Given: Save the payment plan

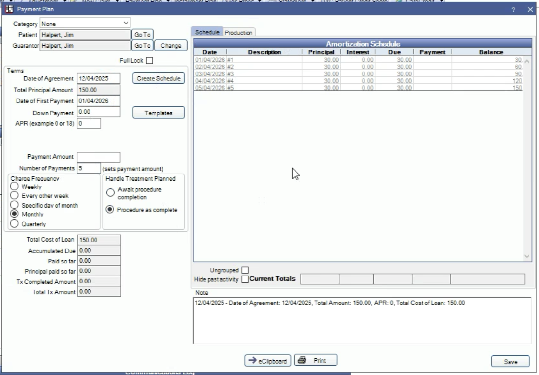Looking at the screenshot, I should [x=510, y=362].
